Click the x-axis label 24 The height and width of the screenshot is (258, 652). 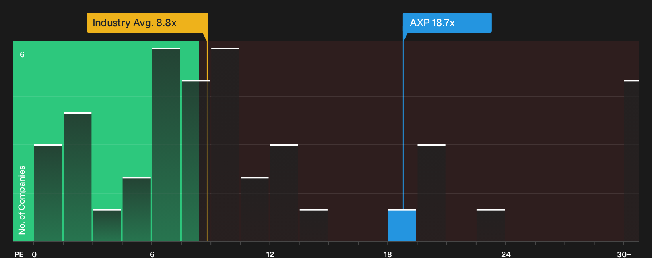(506, 254)
